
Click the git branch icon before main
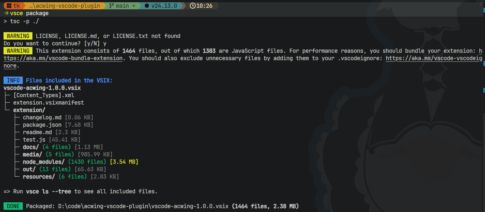click(111, 6)
